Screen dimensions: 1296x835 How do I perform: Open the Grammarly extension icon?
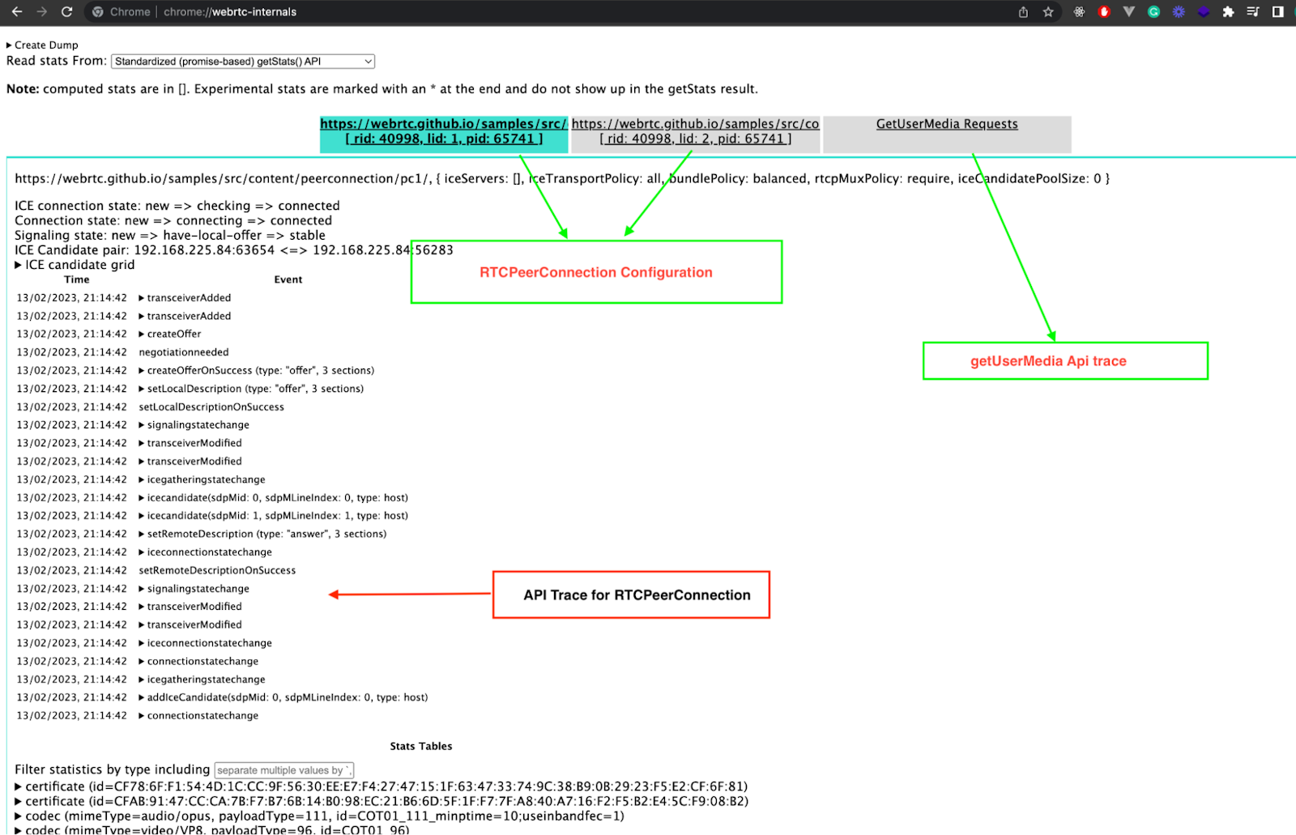pos(1153,12)
